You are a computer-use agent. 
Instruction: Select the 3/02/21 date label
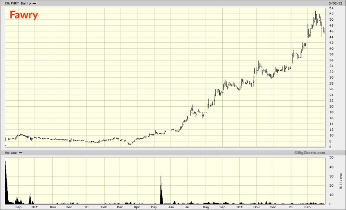[x=336, y=3]
